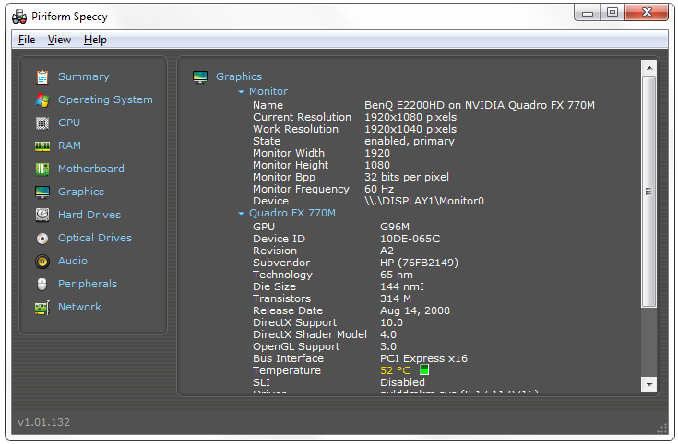The width and height of the screenshot is (678, 444).
Task: View Optical Drives information
Action: coord(95,238)
